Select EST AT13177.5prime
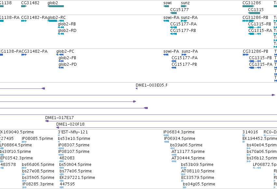The width and height of the screenshot is (277, 189). point(174,155)
